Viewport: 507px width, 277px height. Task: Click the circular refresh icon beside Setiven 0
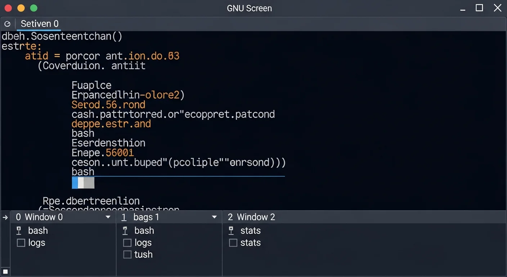(x=7, y=23)
